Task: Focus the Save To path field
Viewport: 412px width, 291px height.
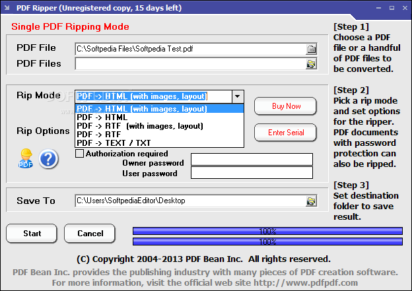Action: pyautogui.click(x=190, y=201)
